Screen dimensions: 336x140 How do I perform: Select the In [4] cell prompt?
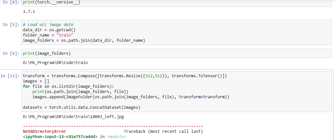11,2
